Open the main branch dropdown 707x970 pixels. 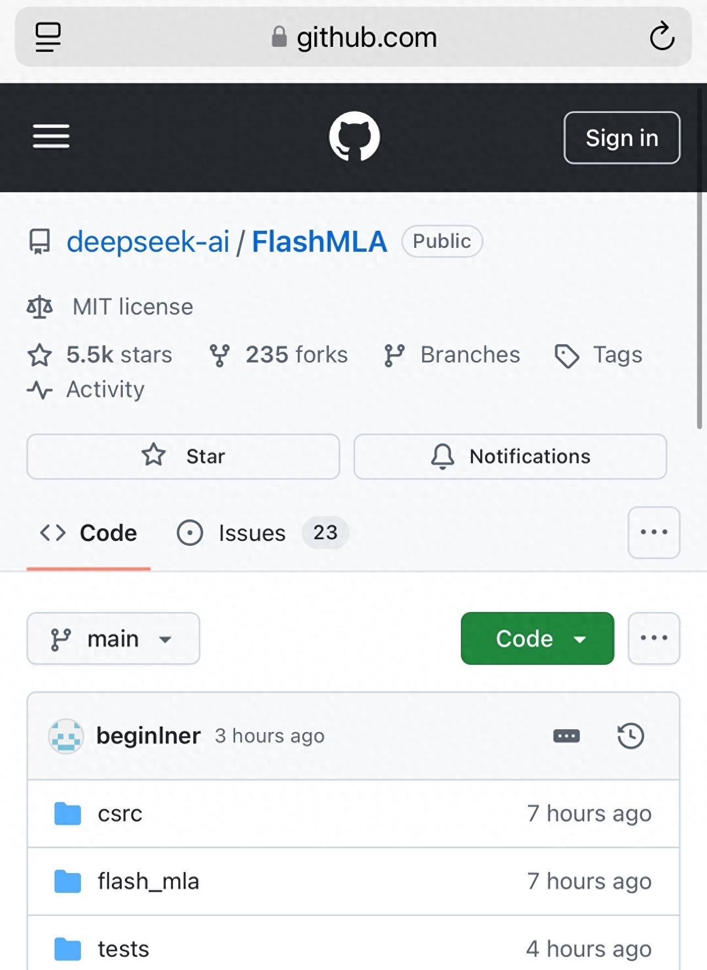click(113, 639)
